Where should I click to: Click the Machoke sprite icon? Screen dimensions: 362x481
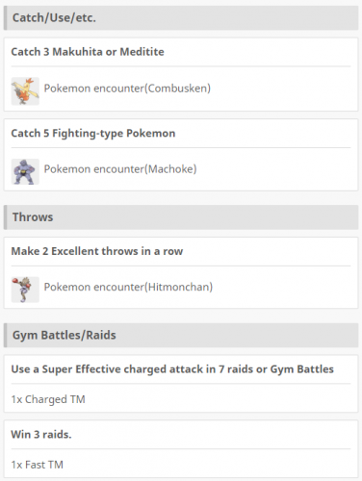(25, 171)
